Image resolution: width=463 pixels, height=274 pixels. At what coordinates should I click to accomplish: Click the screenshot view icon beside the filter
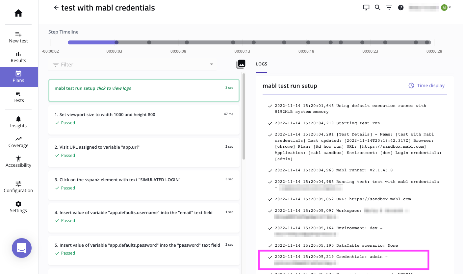coord(241,64)
